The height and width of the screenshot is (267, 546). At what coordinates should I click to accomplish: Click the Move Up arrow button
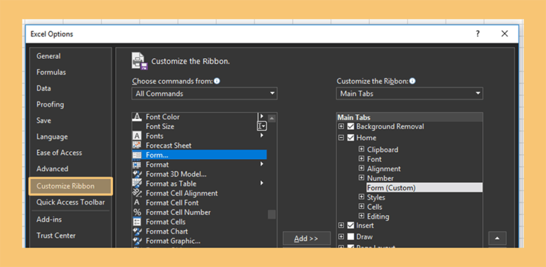tap(497, 239)
